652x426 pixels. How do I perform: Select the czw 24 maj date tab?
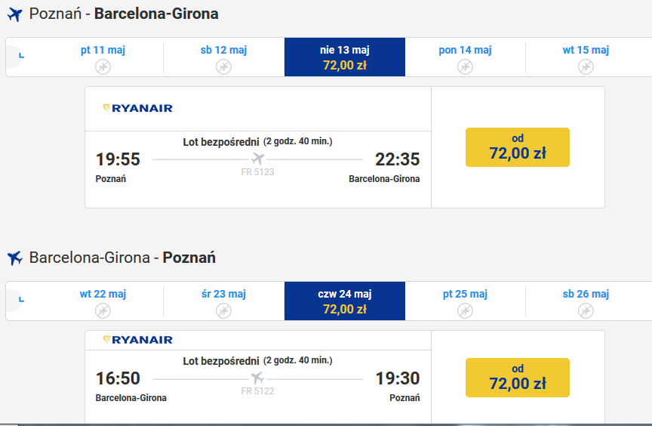pyautogui.click(x=345, y=301)
